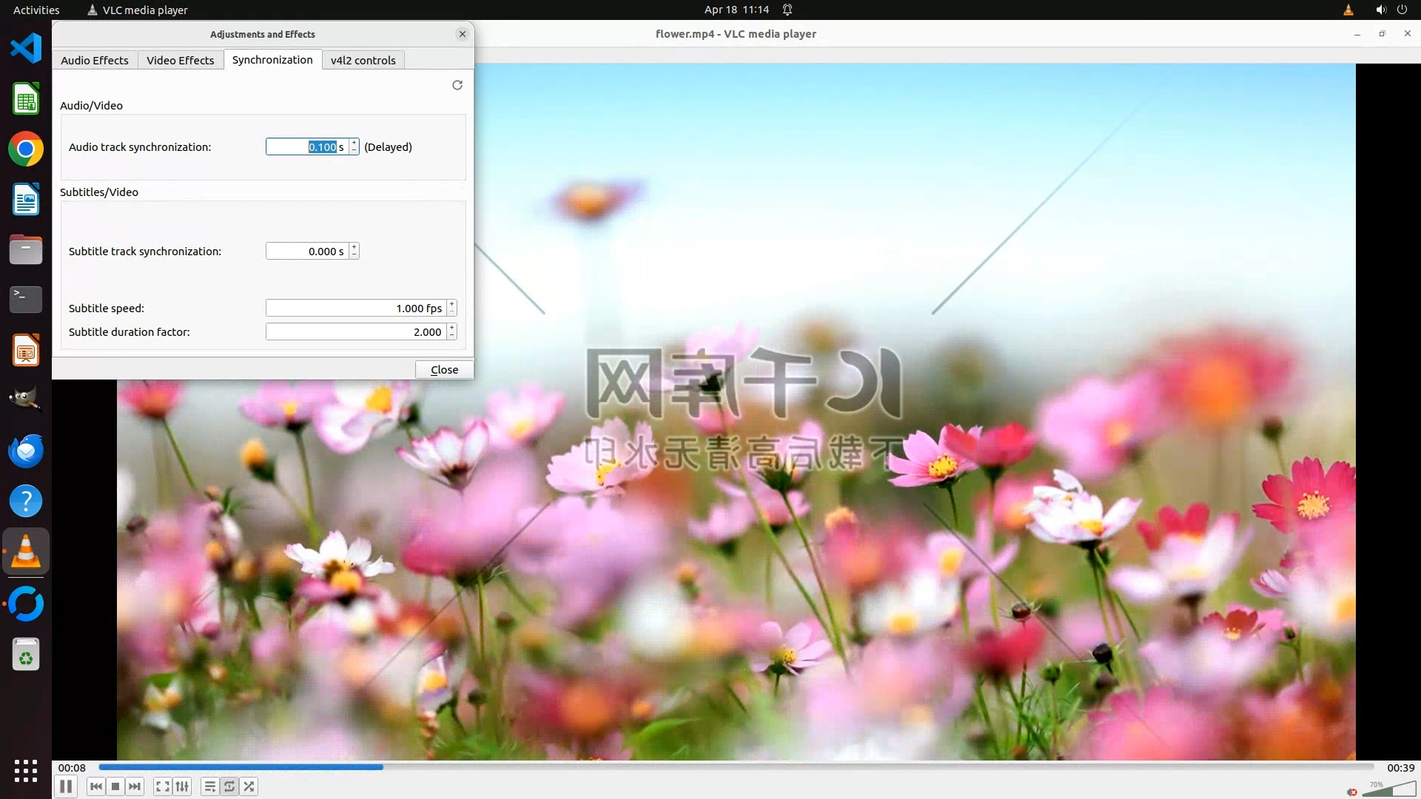Select the v4l2 controls tab
This screenshot has height=799, width=1421.
point(363,60)
